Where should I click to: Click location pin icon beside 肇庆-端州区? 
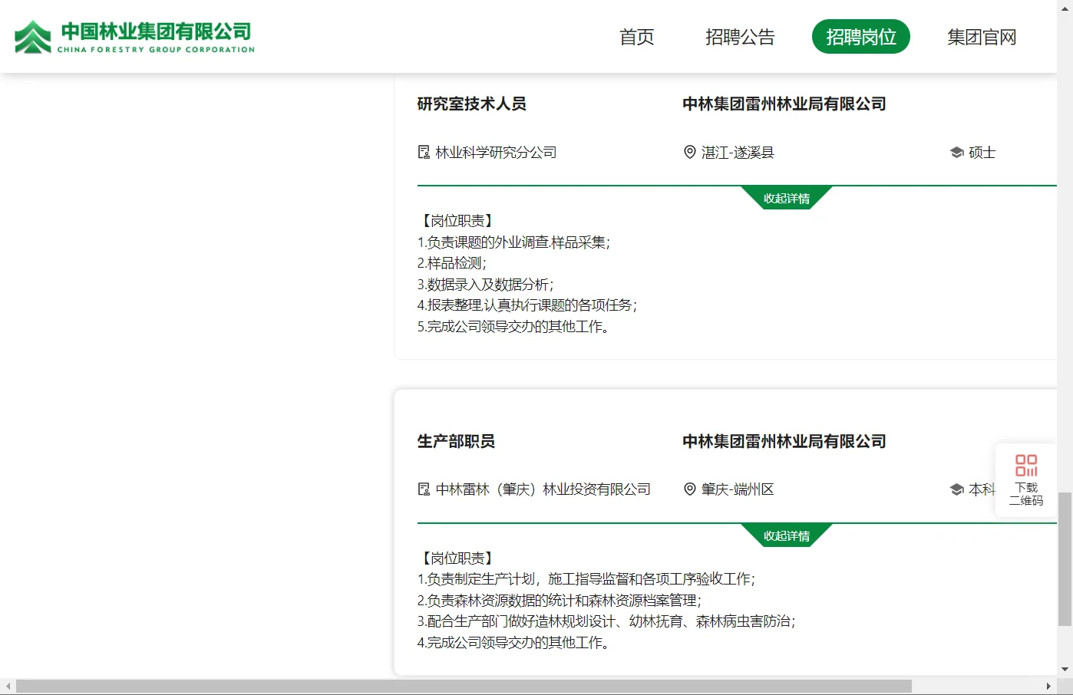tap(689, 489)
